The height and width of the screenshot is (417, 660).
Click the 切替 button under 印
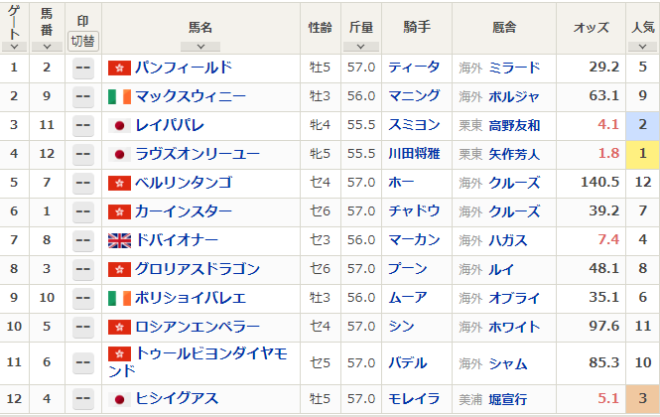[83, 42]
